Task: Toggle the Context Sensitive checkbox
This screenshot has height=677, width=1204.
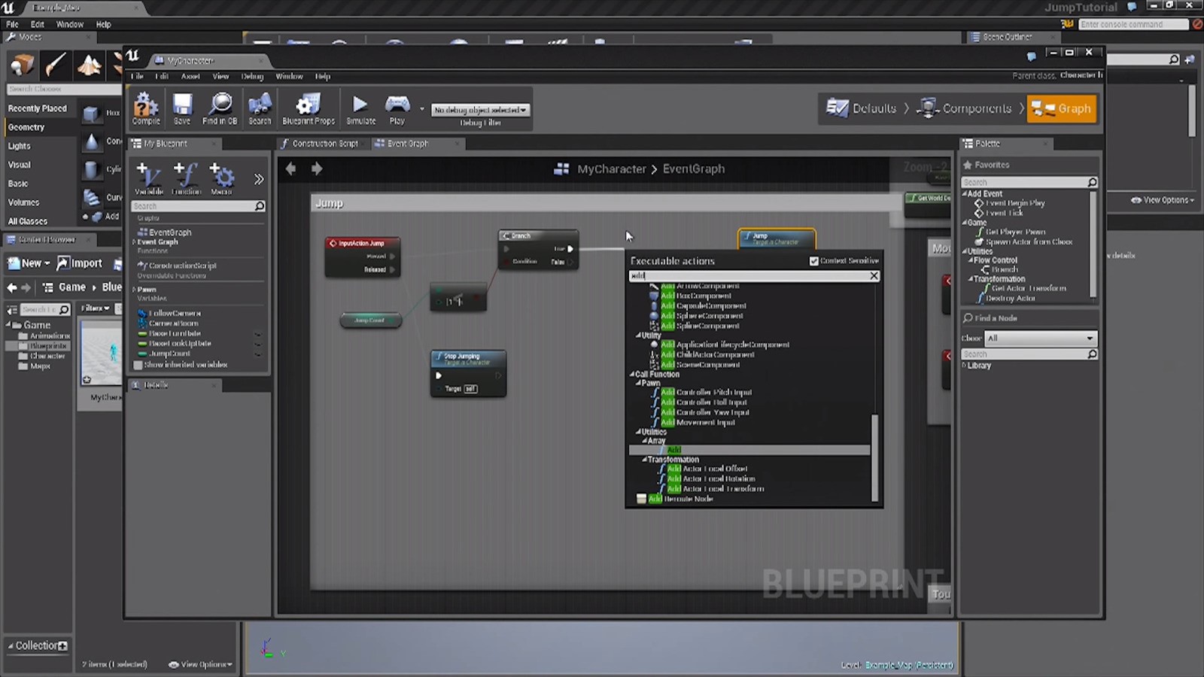Action: coord(813,261)
